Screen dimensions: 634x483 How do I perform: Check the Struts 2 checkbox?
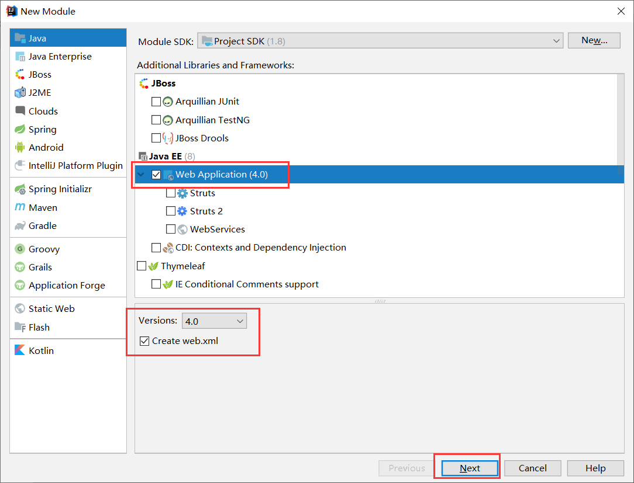(171, 211)
